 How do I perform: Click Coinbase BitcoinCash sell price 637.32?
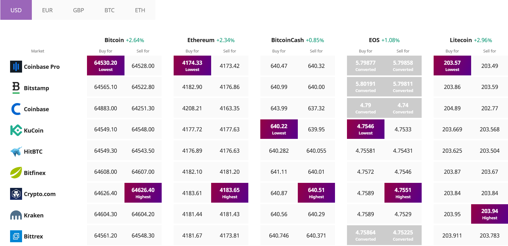click(x=316, y=108)
